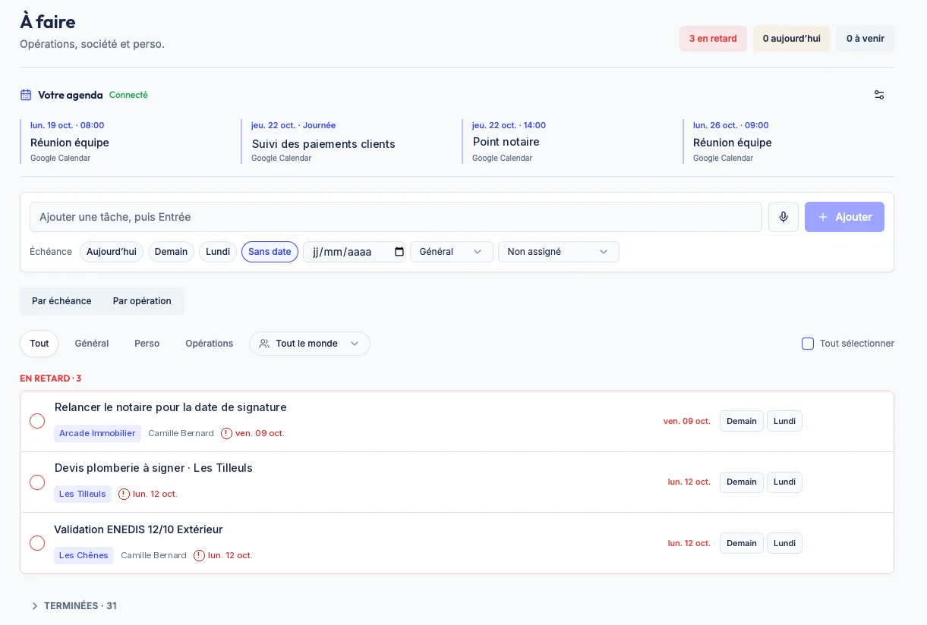Select the Général filter tab

point(92,344)
